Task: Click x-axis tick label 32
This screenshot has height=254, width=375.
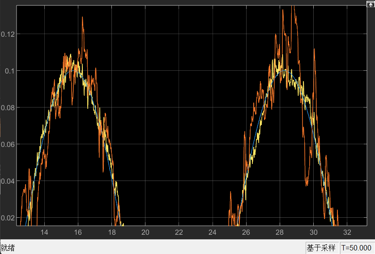Action: (x=347, y=232)
